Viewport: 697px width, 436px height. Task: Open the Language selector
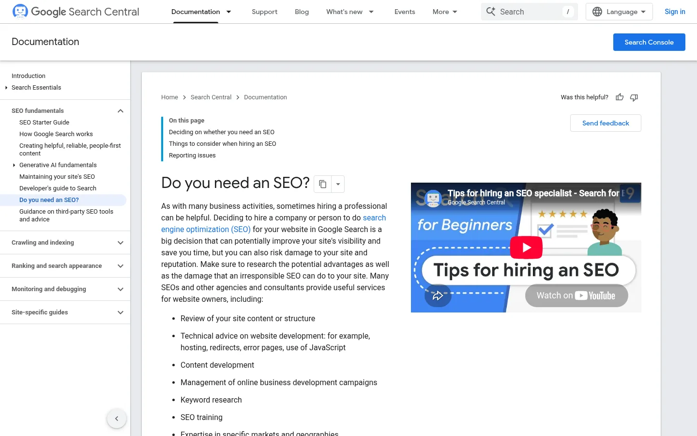619,12
